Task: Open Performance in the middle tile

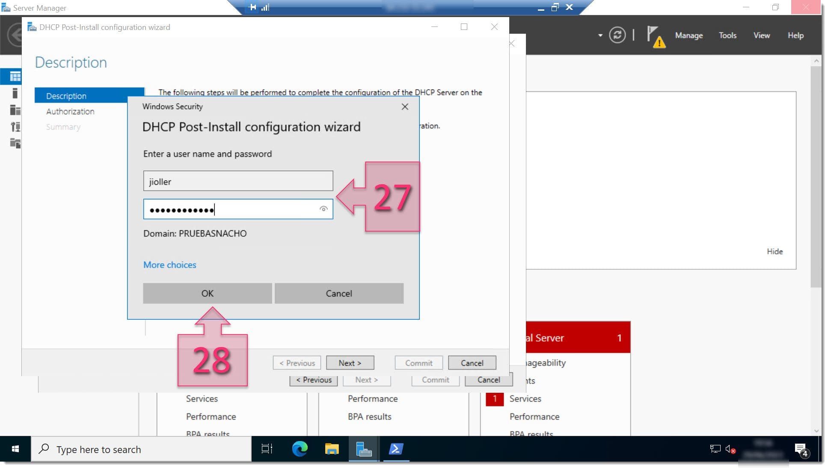Action: pos(372,399)
